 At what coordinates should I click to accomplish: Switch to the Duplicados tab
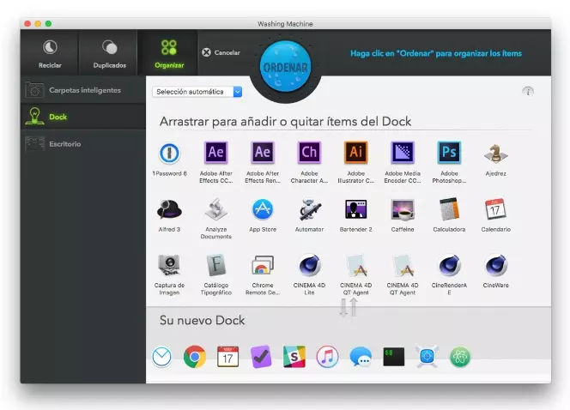[109, 53]
